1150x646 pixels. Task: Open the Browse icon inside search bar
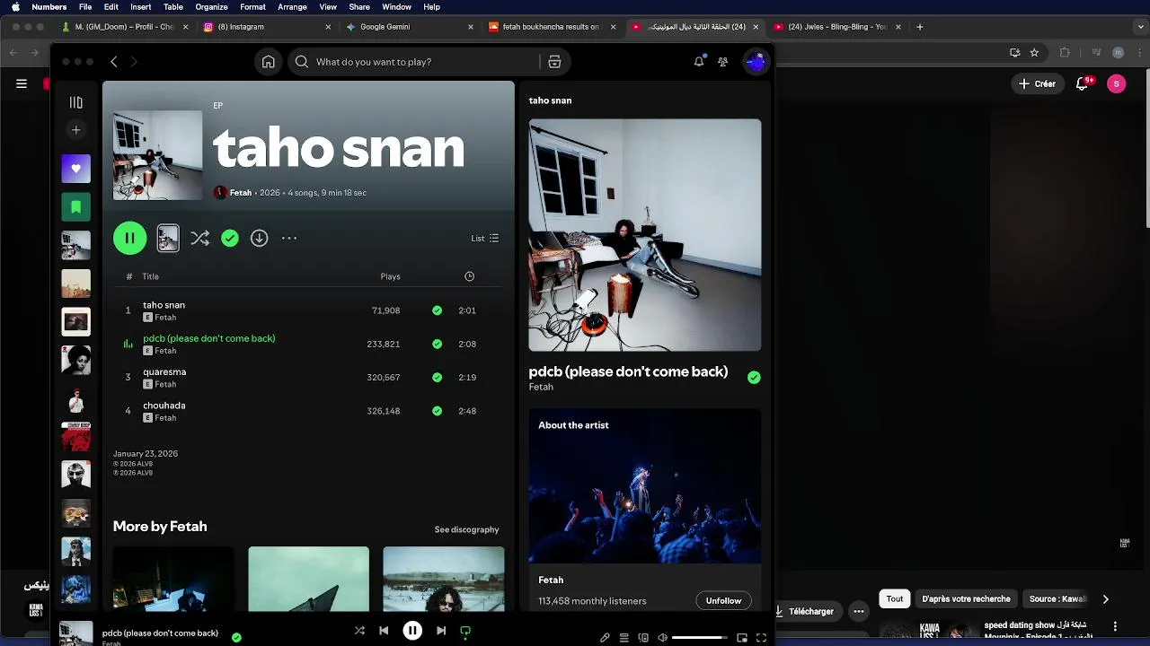[554, 62]
